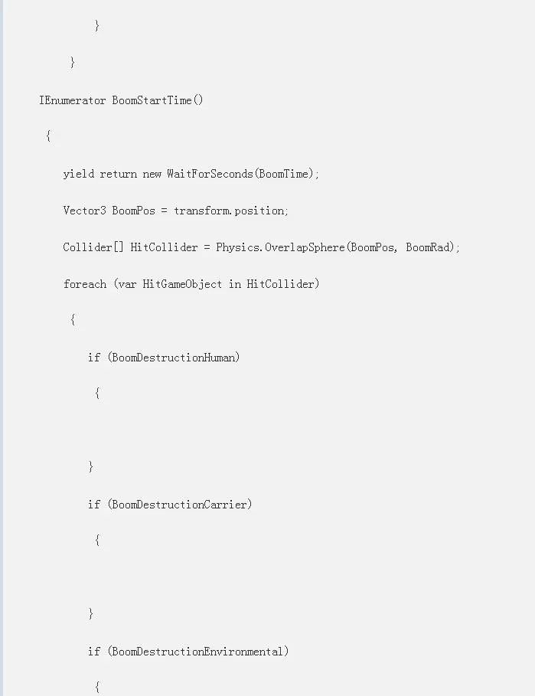
Task: Click the closing brace of BoomDestructionHuman block
Action: (91, 466)
